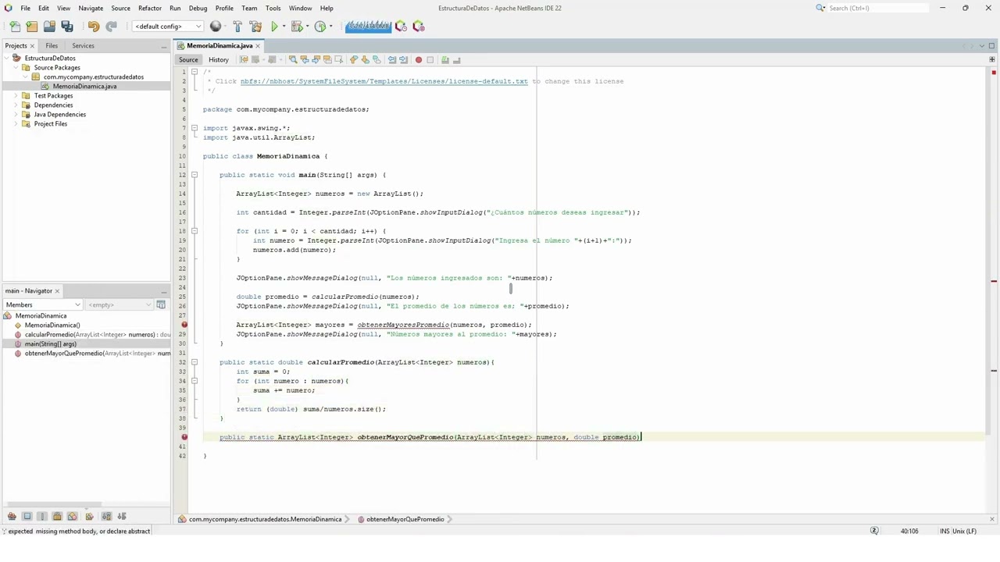Click the license-default.txt link in editor
Screen dimensions: 1000x562
pos(384,81)
